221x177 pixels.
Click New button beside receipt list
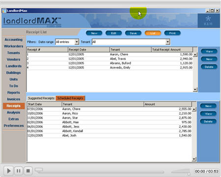click(x=209, y=59)
